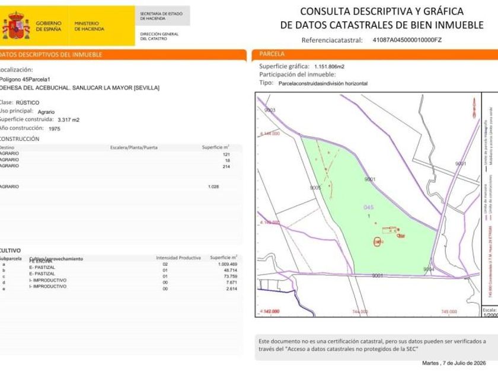
Task: Click subparcel d surface '7.671'
Action: tap(232, 282)
